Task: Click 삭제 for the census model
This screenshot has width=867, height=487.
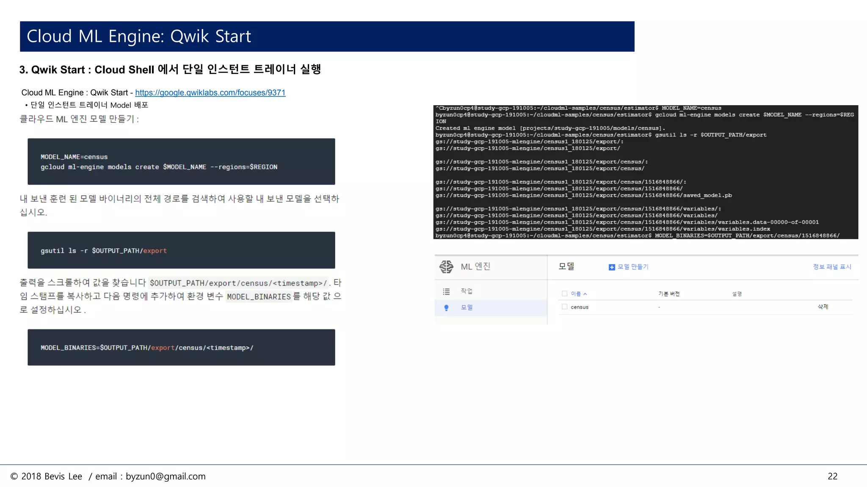Action: click(x=823, y=307)
